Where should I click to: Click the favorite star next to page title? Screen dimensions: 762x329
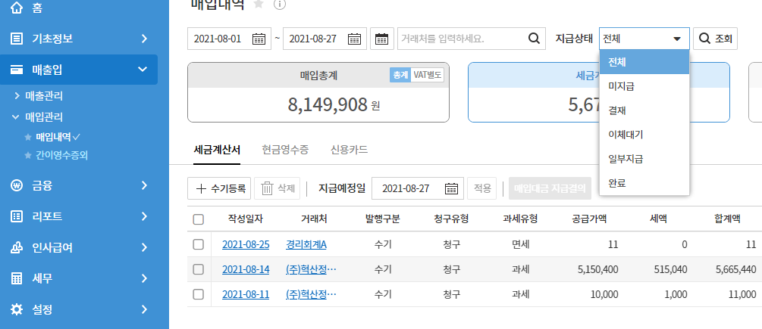coord(259,4)
